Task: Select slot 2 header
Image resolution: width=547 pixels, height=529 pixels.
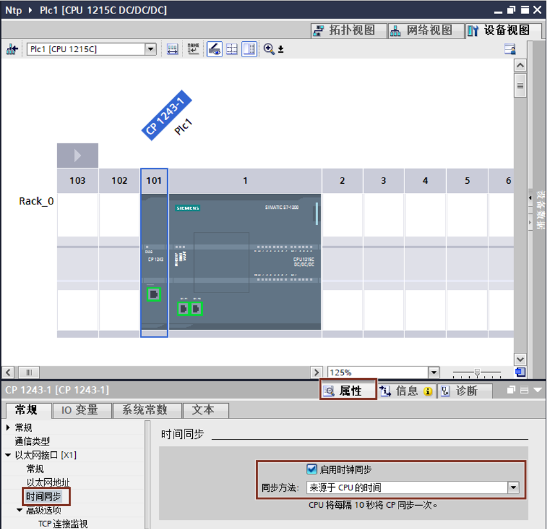Action: click(342, 181)
